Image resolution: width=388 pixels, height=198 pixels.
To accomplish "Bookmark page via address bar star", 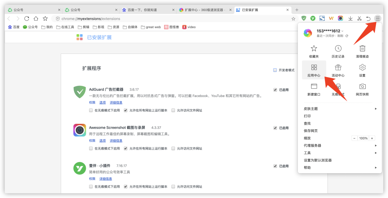I will 294,19.
